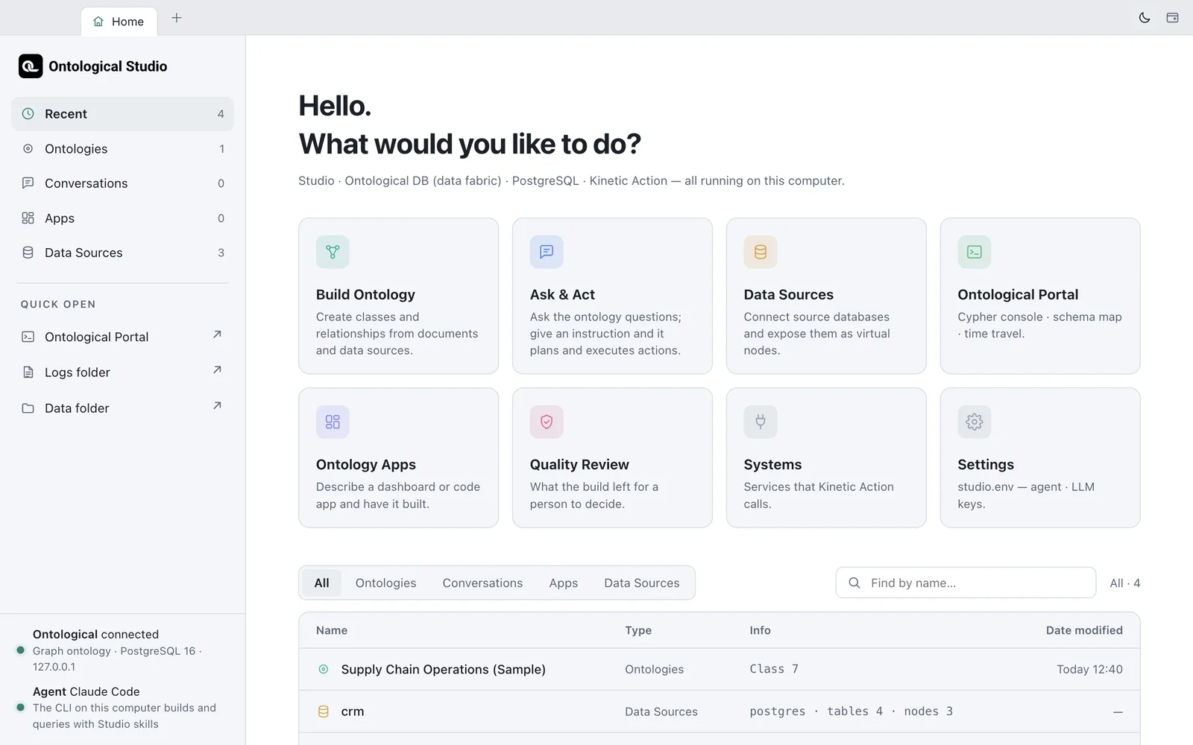This screenshot has width=1193, height=745.
Task: Toggle dark mode with the moon icon
Action: [x=1145, y=18]
